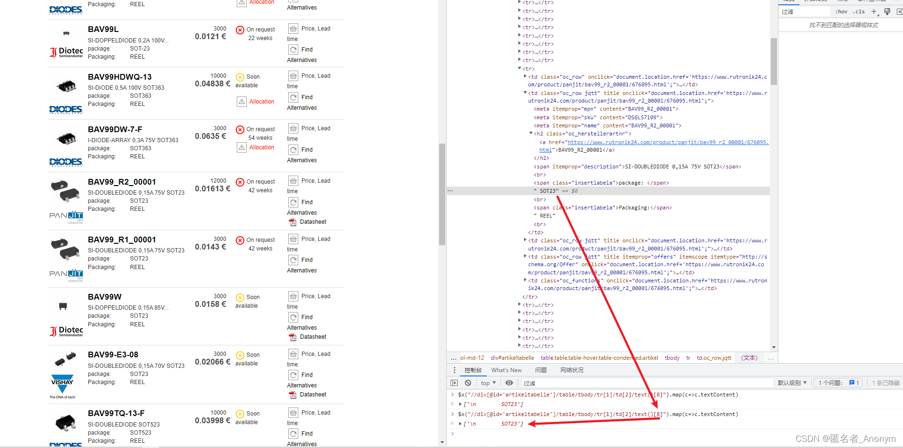Click Find Alternatives icon for BAV99W
This screenshot has height=448, width=903.
point(293,317)
